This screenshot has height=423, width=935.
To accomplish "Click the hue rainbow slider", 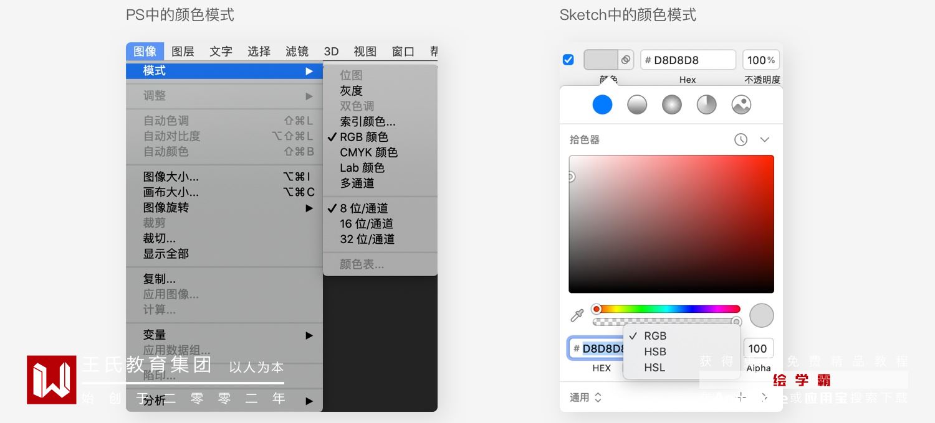I will tap(666, 309).
